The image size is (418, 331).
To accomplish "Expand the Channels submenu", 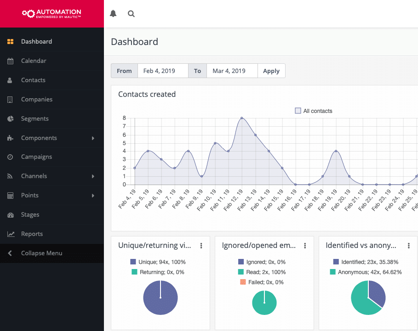I will tap(93, 176).
